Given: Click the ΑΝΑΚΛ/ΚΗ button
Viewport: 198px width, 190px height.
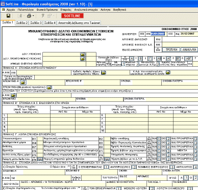Looking at the screenshot, I should tap(189, 49).
